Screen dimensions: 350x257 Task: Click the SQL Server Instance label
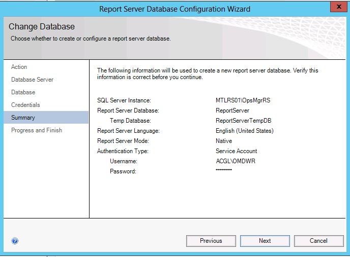click(x=124, y=100)
